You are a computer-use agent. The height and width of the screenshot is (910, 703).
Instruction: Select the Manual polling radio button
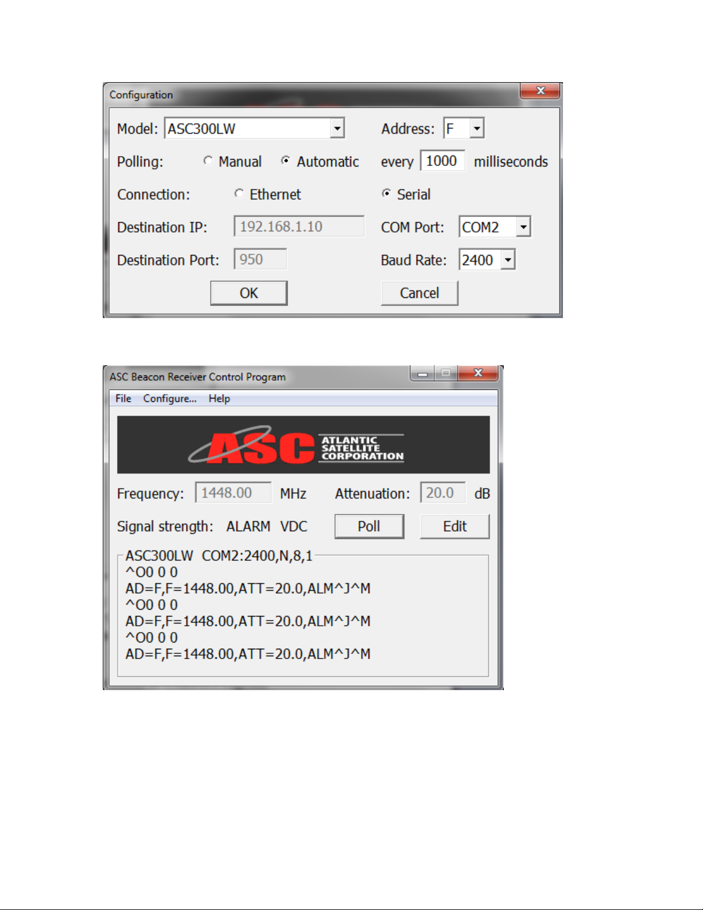click(208, 161)
